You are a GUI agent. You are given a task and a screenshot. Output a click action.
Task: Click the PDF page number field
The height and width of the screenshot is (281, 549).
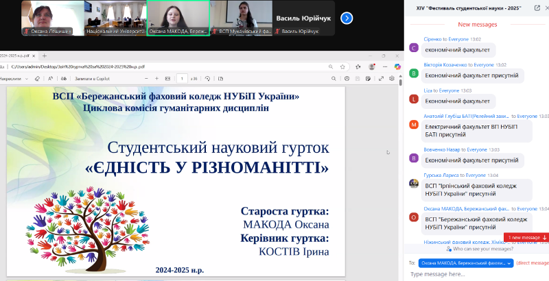[182, 78]
